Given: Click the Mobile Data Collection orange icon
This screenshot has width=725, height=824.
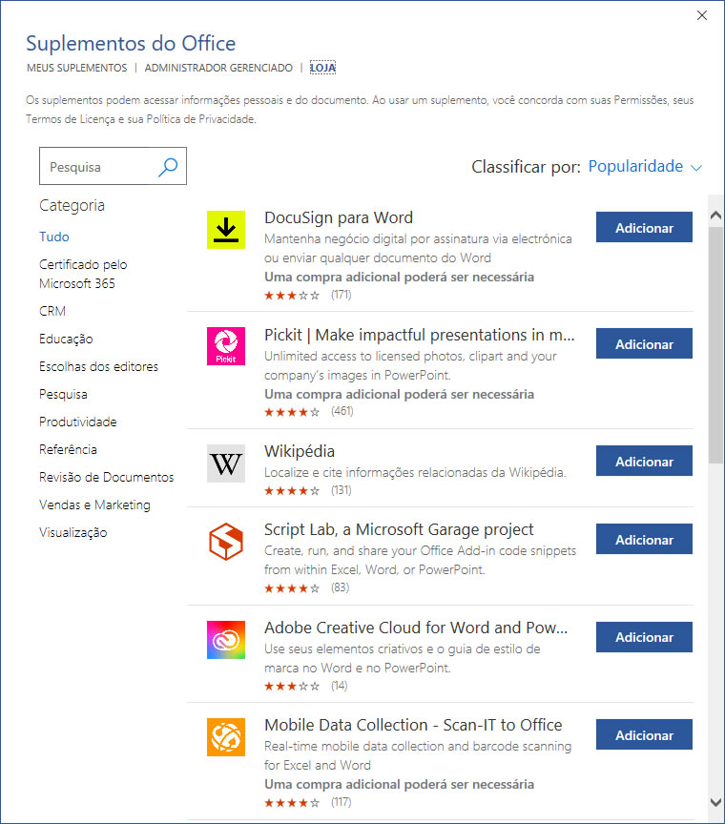Looking at the screenshot, I should [x=226, y=737].
